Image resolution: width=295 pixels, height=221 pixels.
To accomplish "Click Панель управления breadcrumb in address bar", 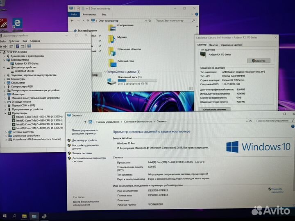I will [x=108, y=122].
